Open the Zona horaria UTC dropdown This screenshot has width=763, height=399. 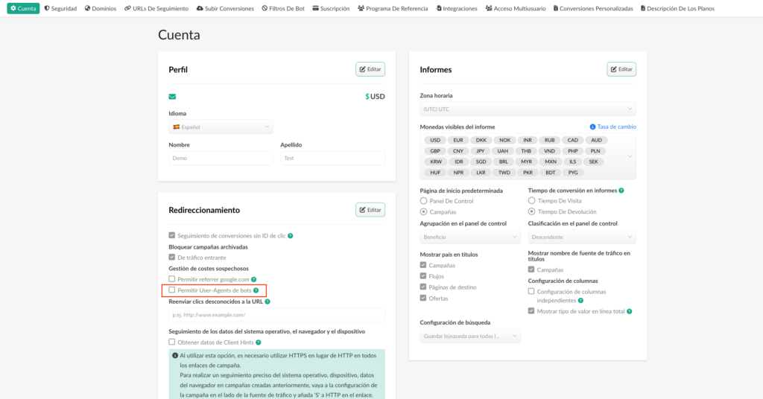tap(528, 109)
